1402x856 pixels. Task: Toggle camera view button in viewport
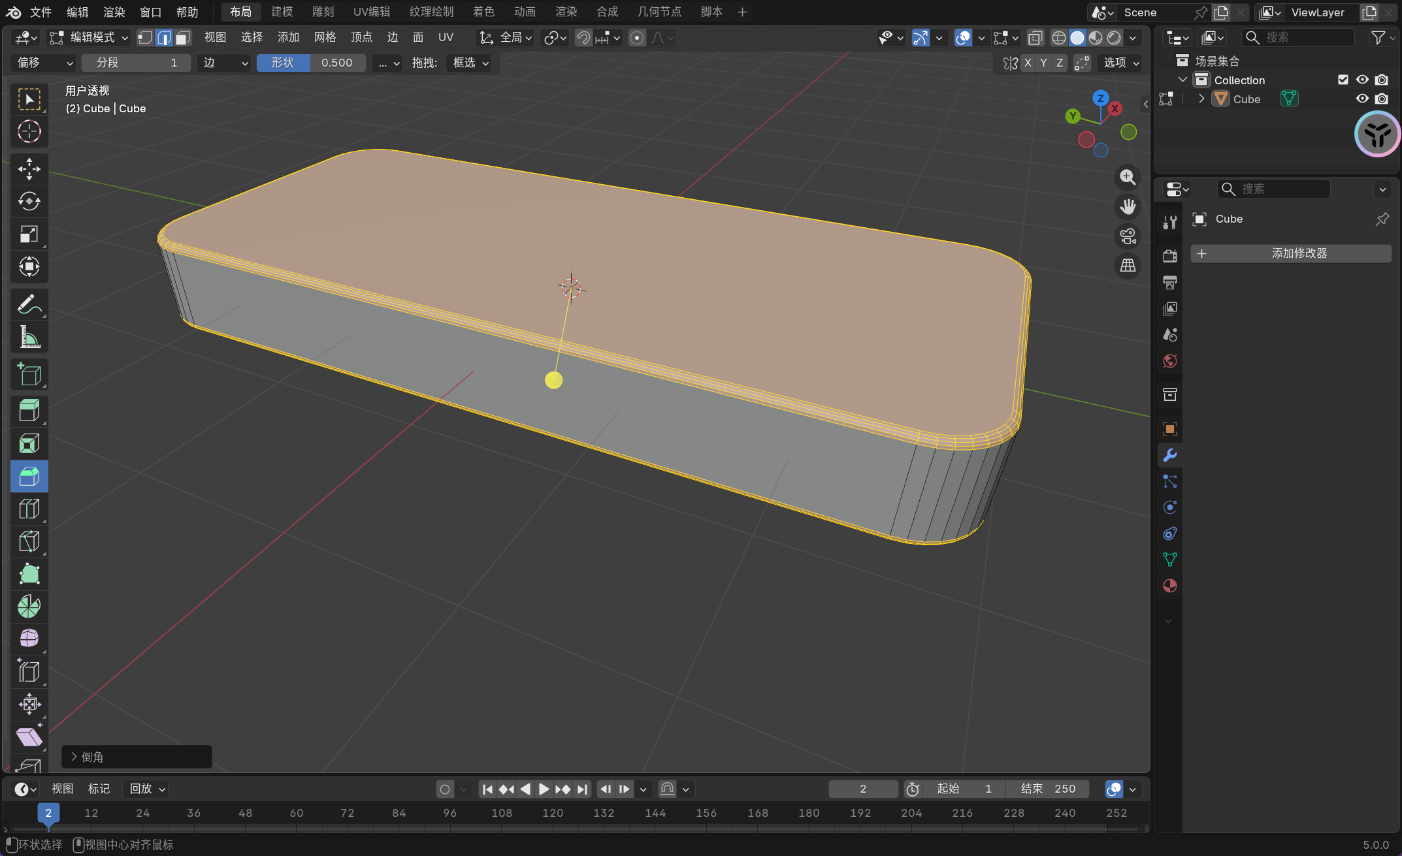tap(1128, 236)
